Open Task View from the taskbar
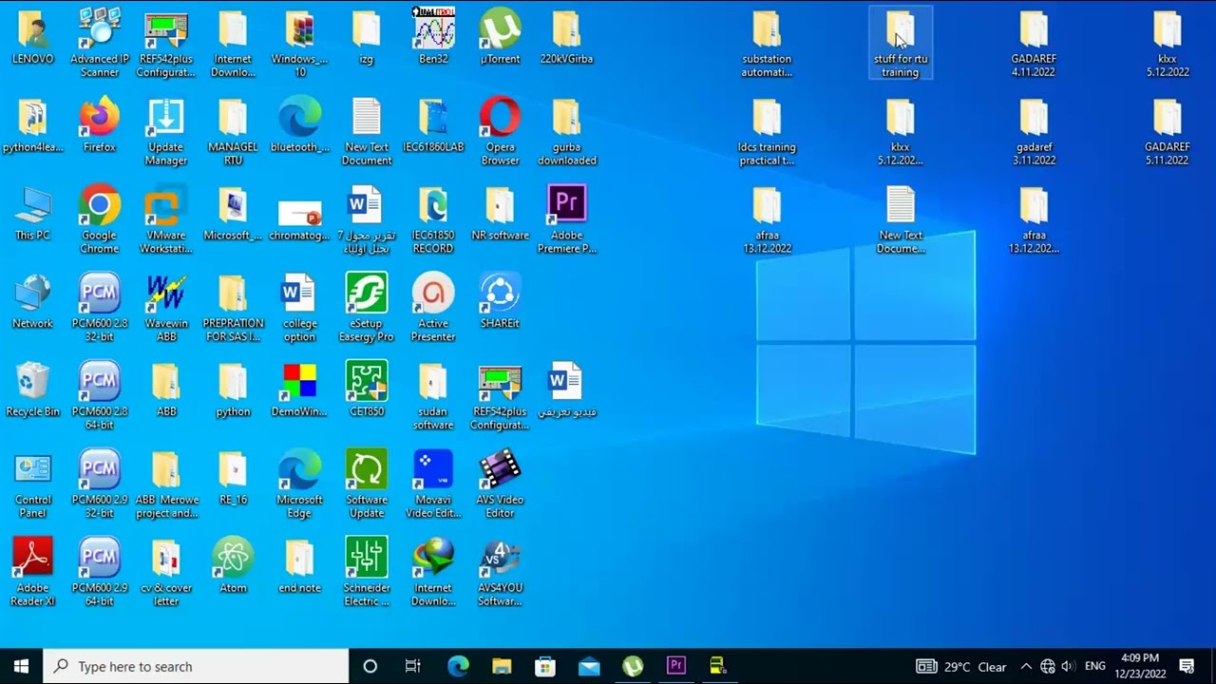1216x684 pixels. coord(413,666)
